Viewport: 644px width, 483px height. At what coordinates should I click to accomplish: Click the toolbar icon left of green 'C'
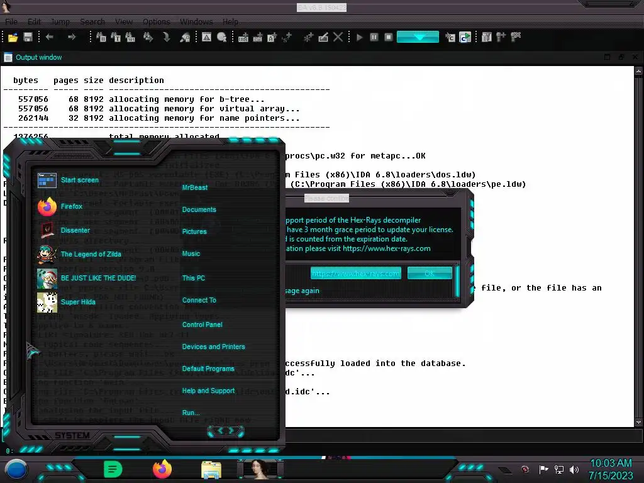(450, 37)
